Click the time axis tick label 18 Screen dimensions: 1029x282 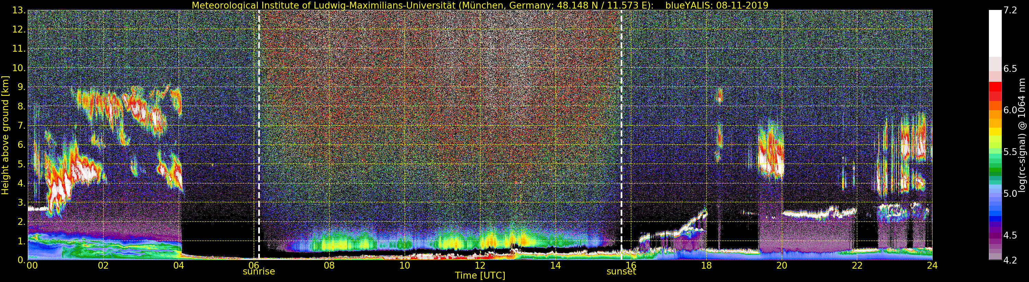point(706,266)
